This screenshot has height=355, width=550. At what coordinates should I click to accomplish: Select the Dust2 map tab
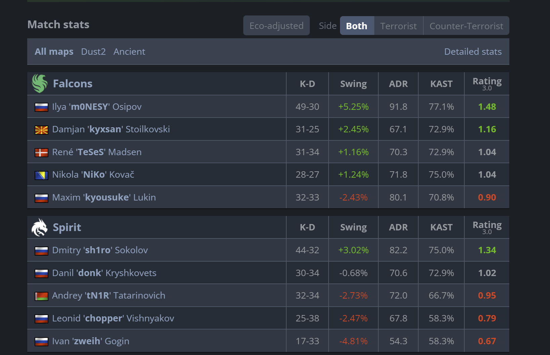pyautogui.click(x=93, y=52)
